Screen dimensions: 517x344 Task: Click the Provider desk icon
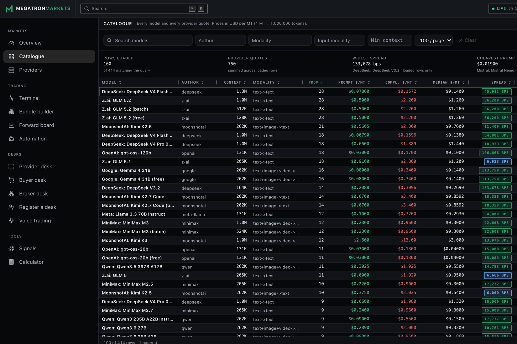click(x=11, y=166)
